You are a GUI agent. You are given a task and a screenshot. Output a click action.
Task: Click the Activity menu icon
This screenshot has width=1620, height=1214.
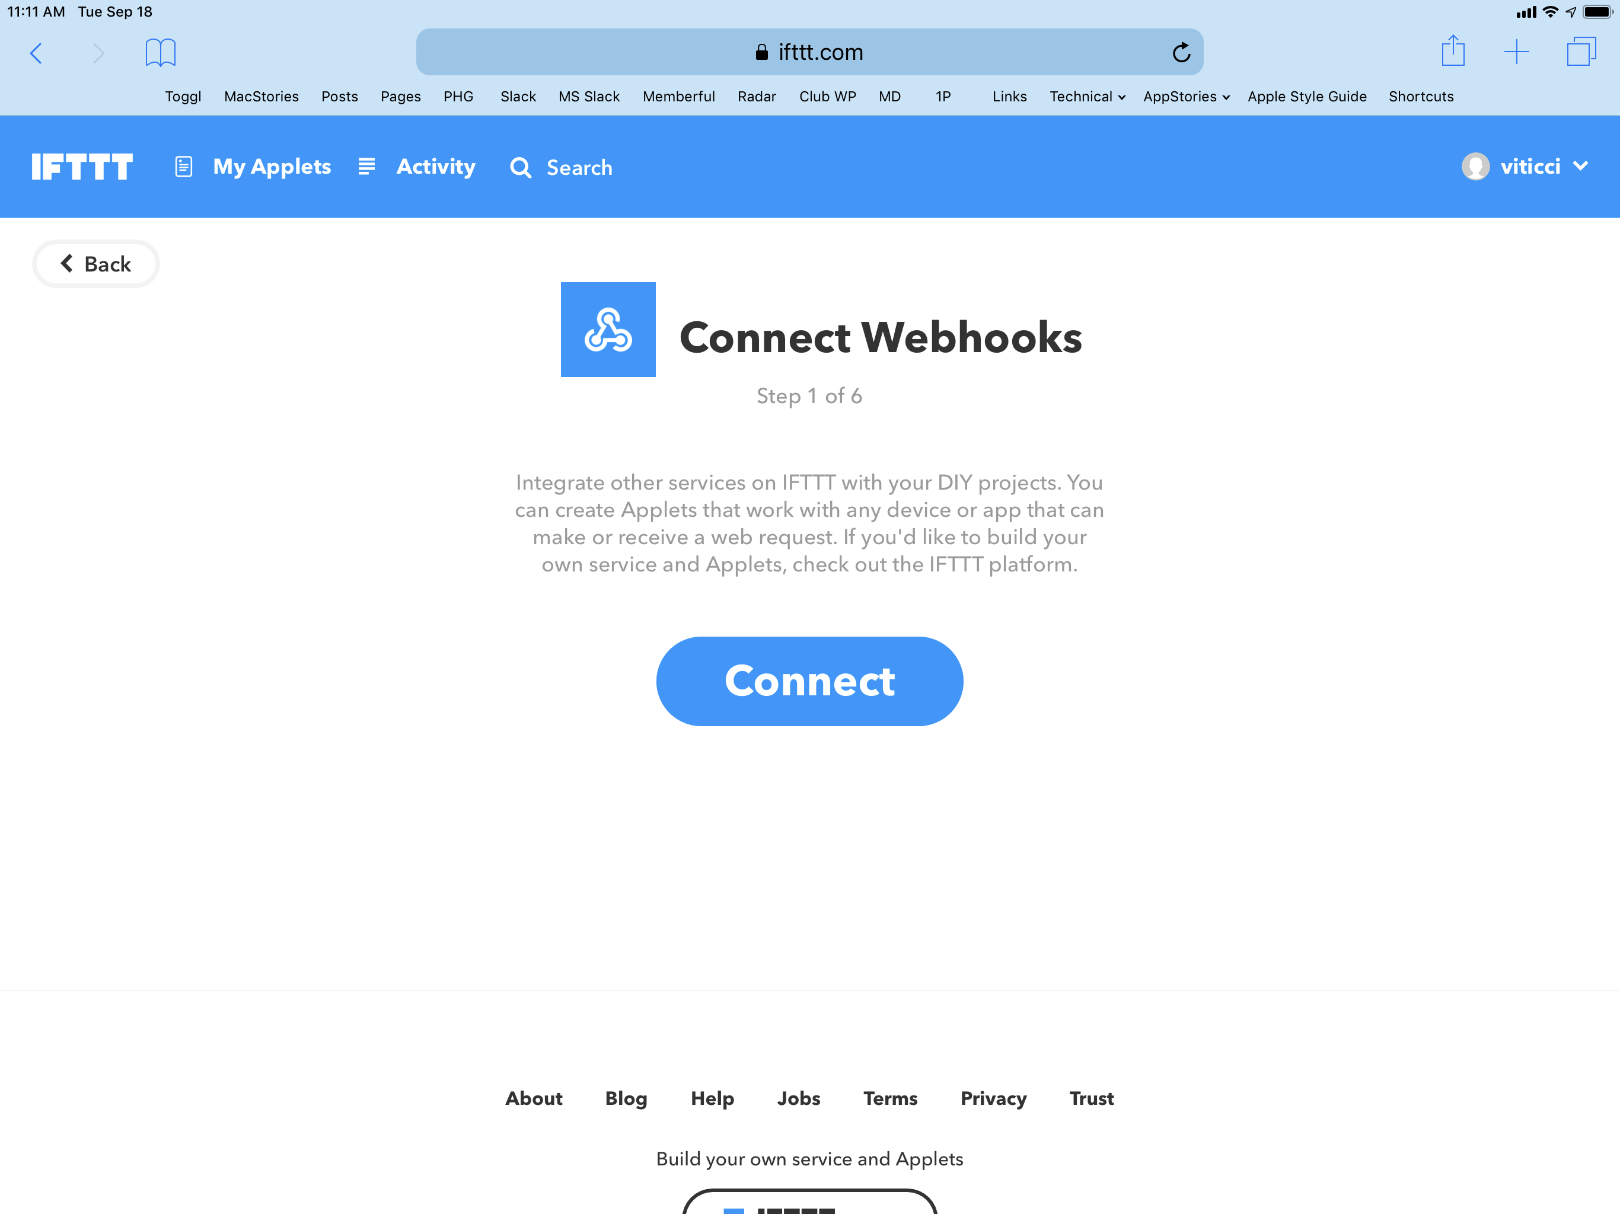tap(366, 167)
